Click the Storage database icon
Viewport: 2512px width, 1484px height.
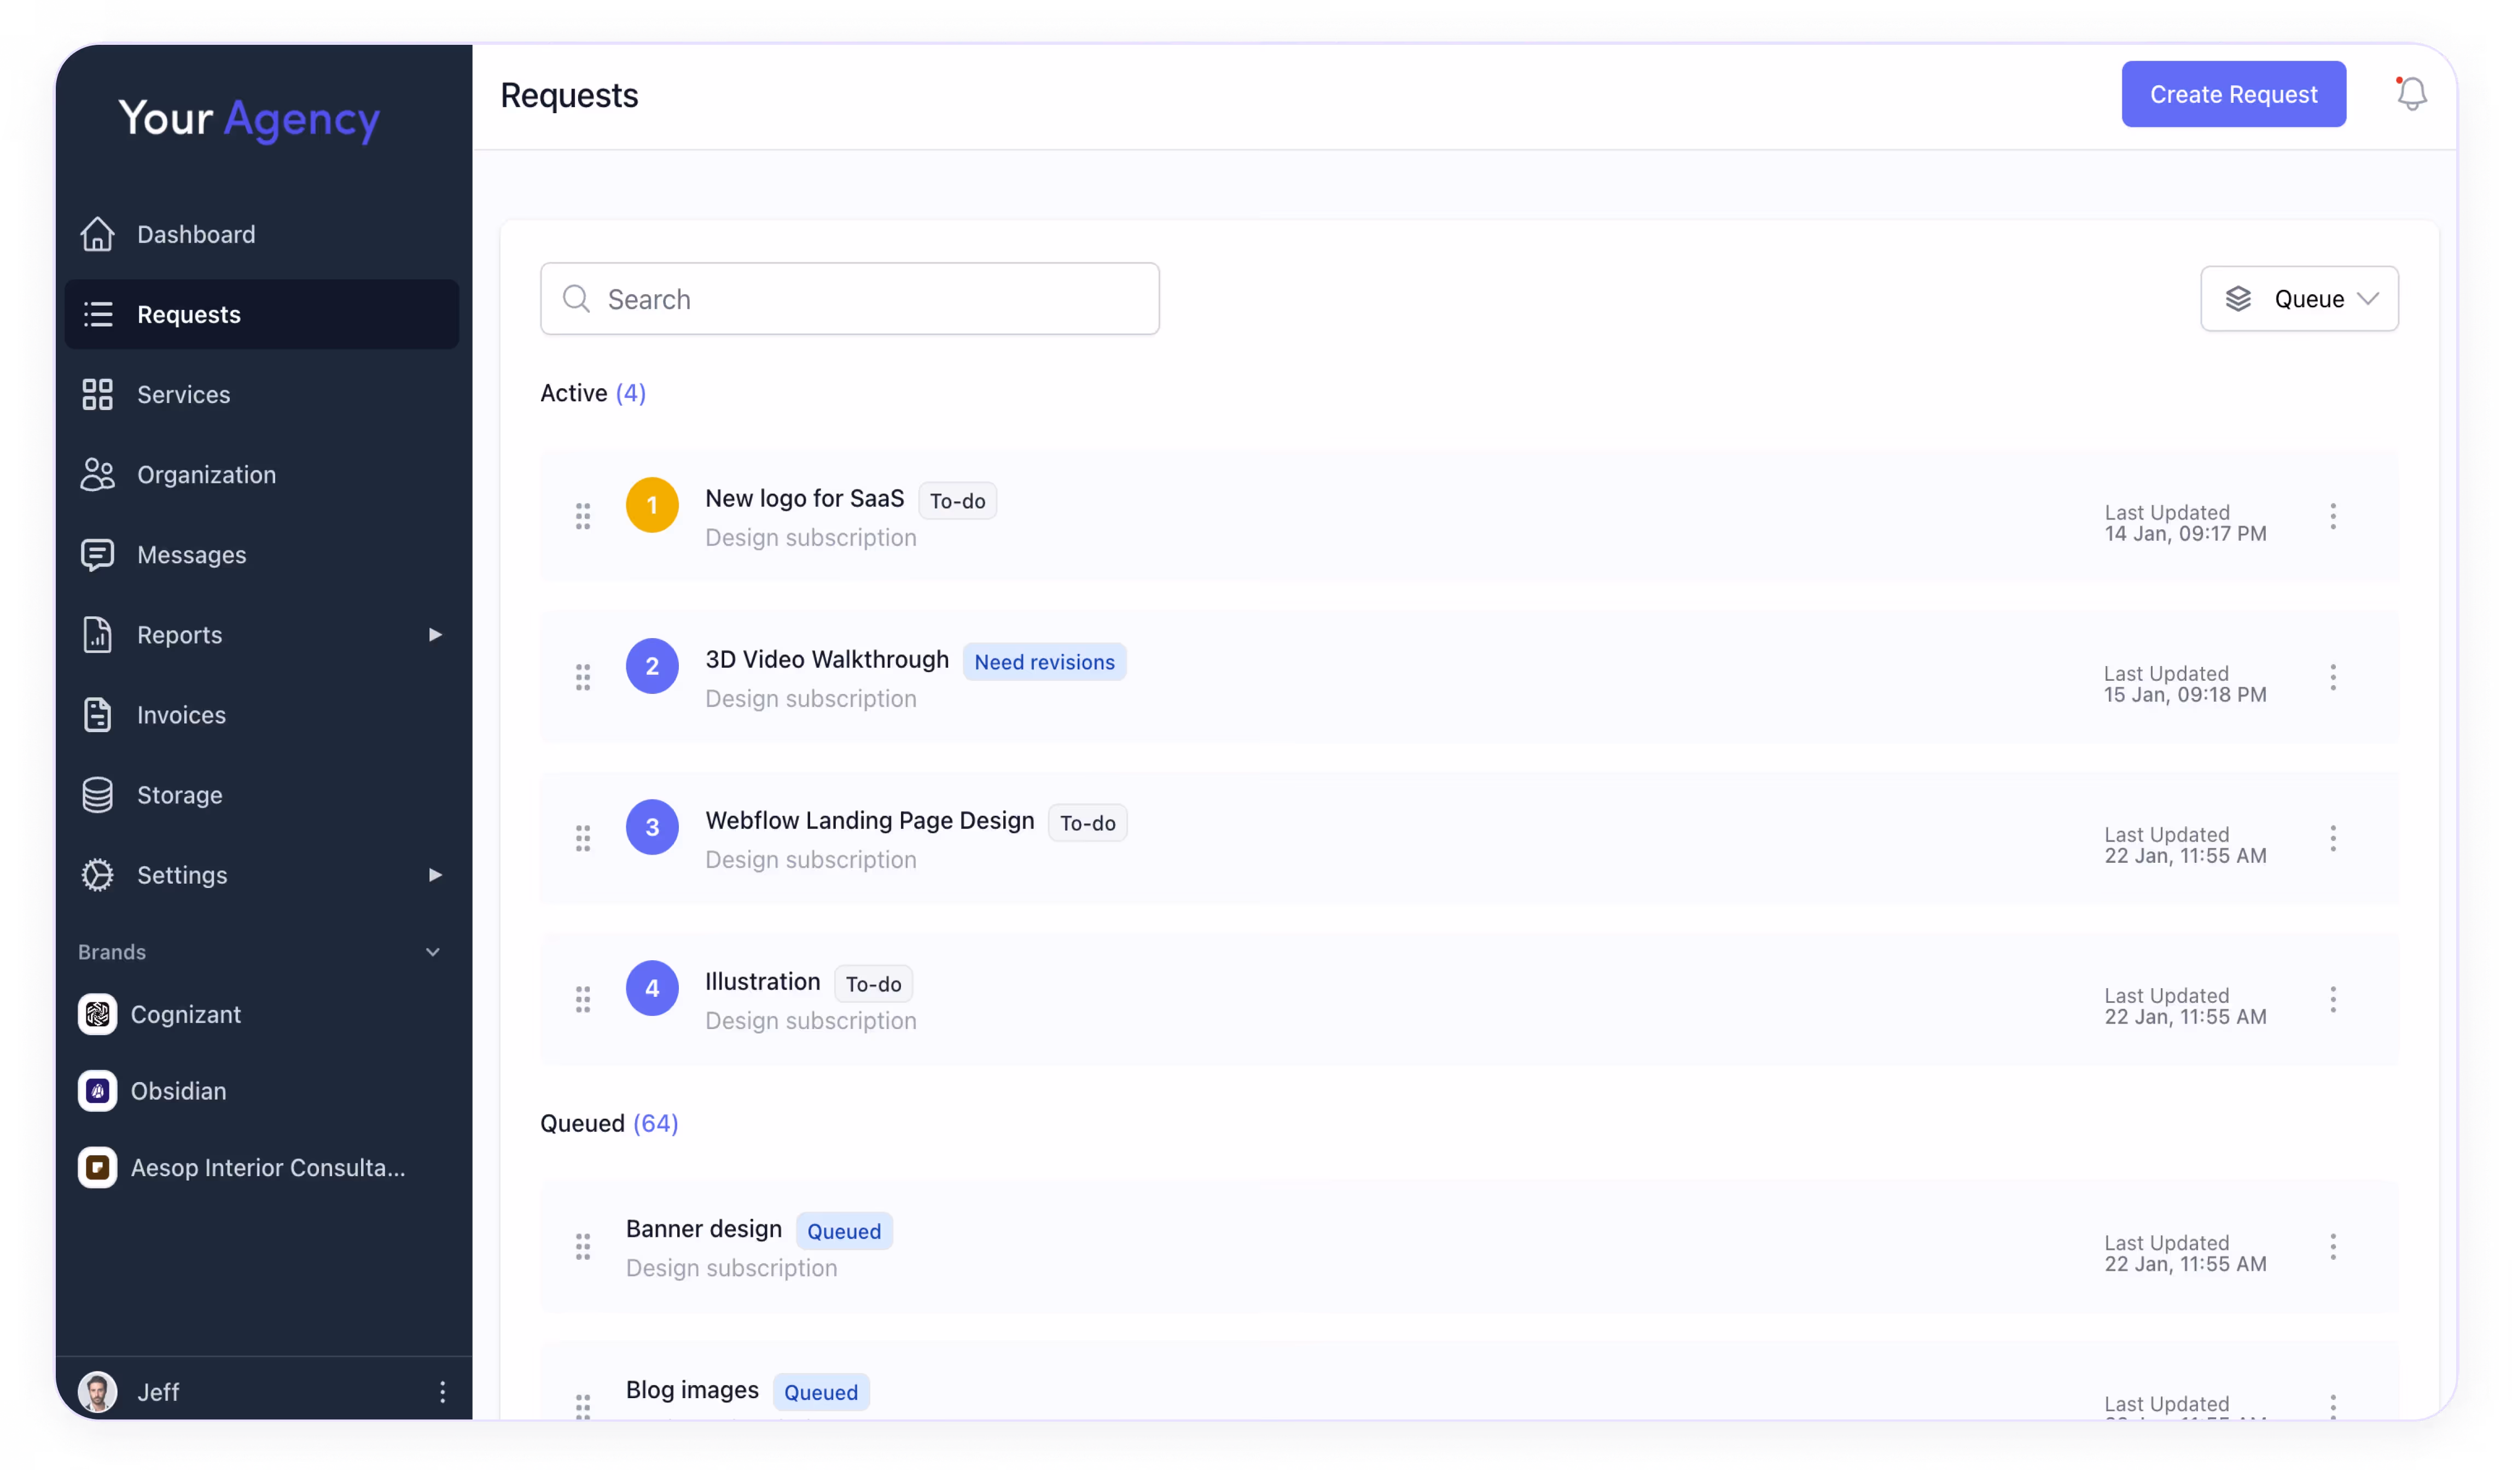tap(97, 795)
